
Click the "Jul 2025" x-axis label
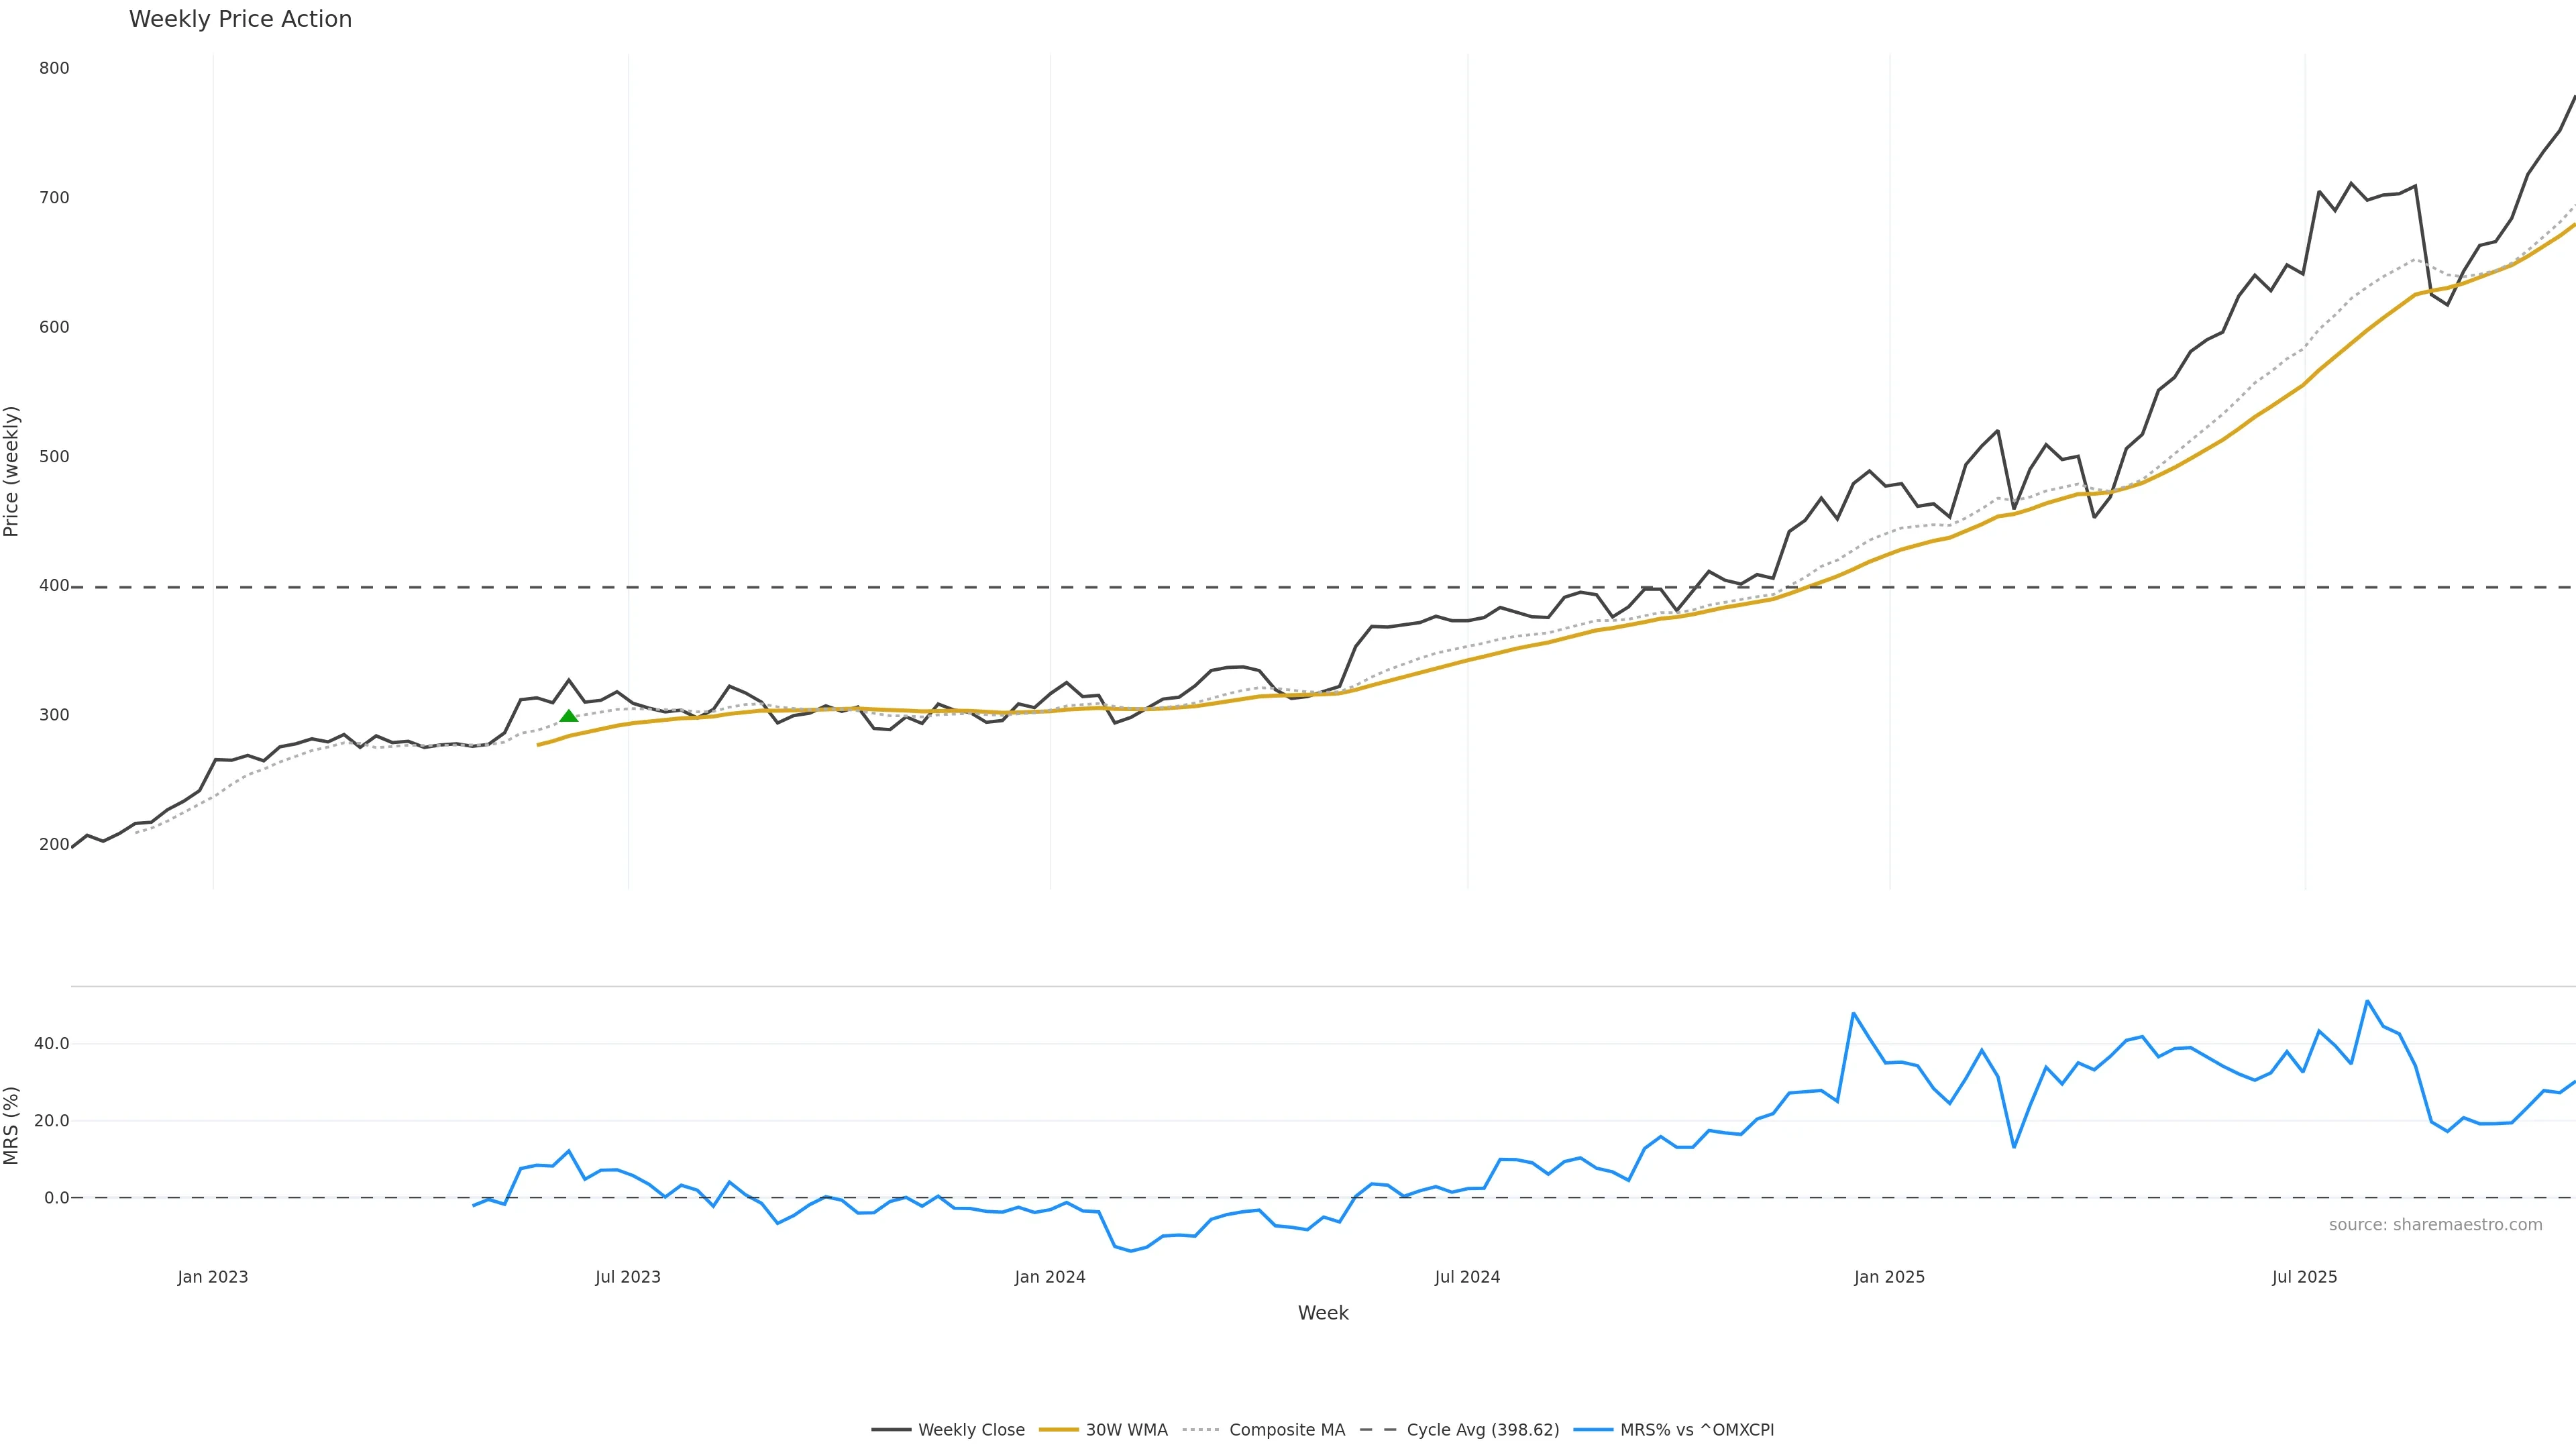(x=2304, y=1277)
